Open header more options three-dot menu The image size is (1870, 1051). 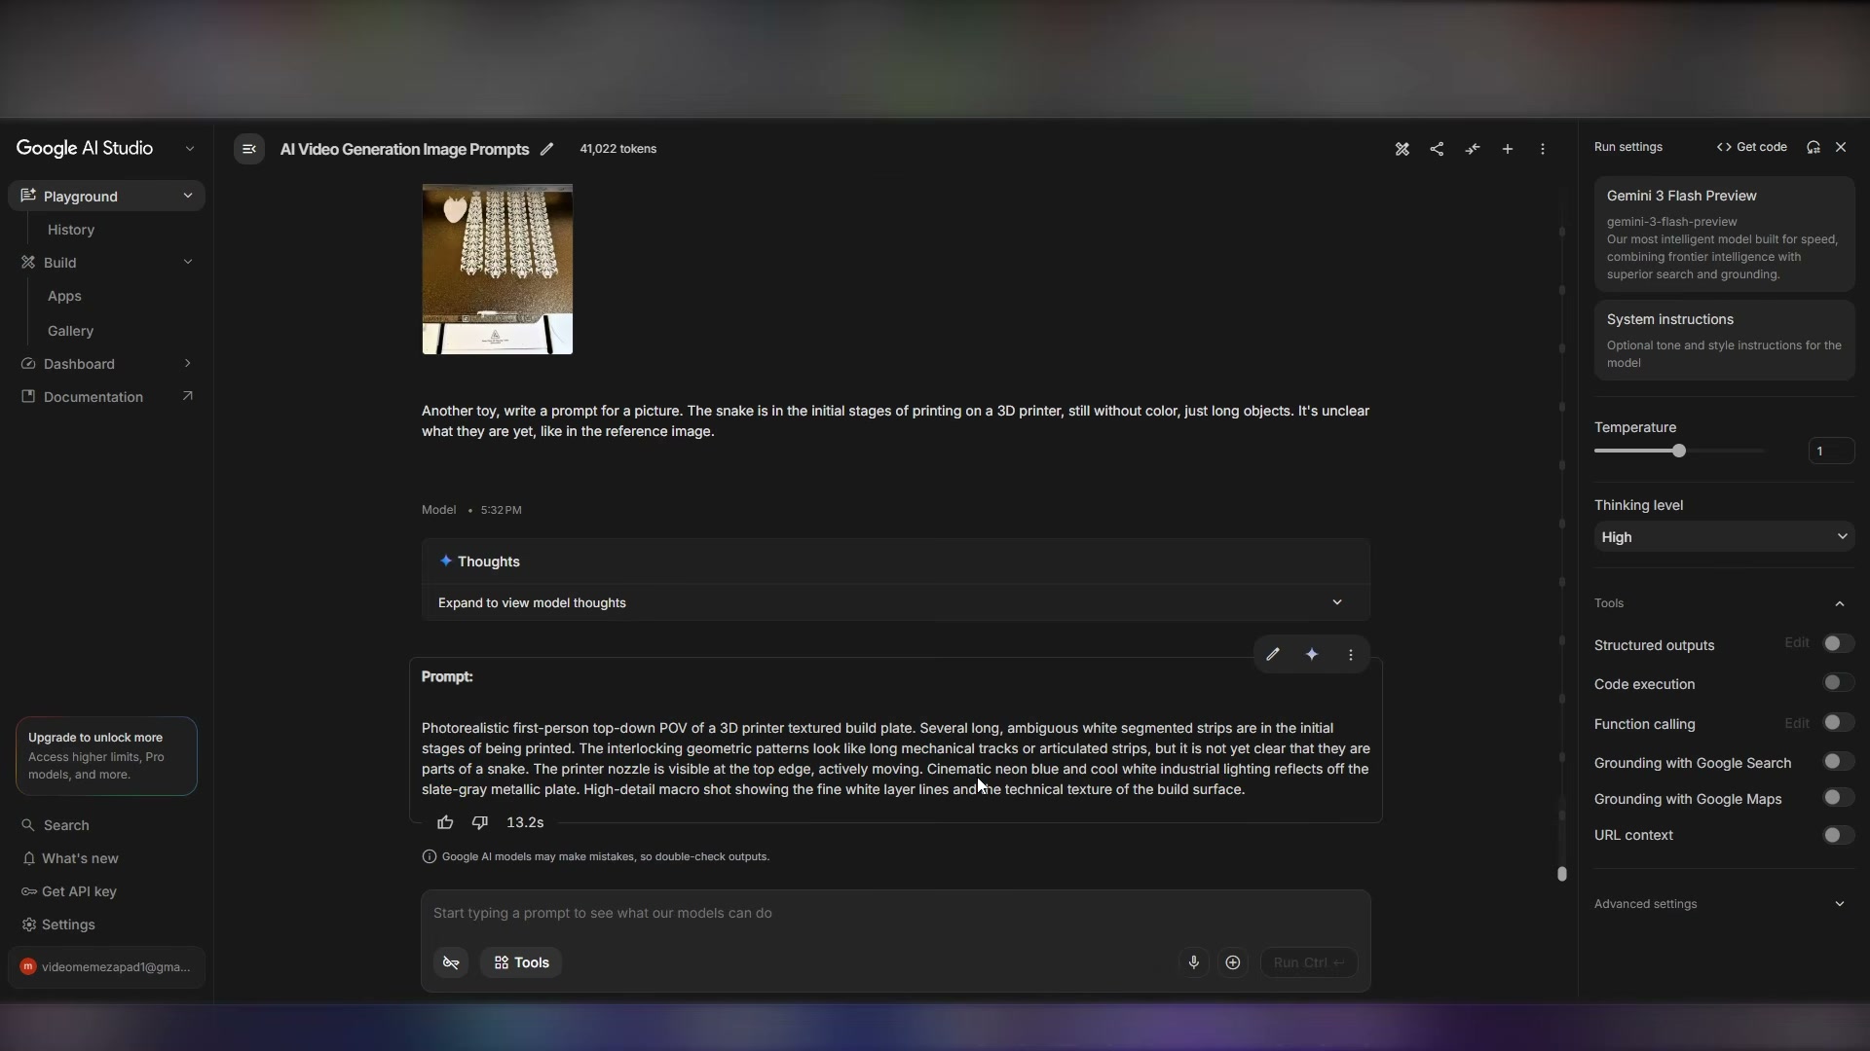click(x=1543, y=149)
